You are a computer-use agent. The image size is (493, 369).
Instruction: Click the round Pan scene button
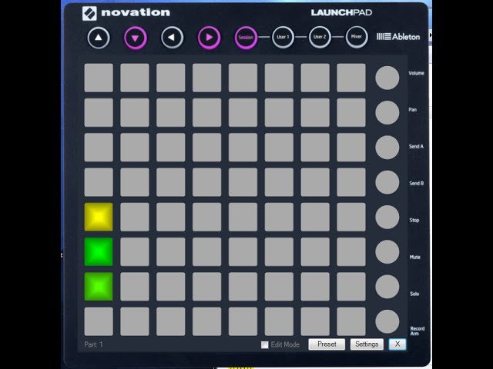click(387, 113)
